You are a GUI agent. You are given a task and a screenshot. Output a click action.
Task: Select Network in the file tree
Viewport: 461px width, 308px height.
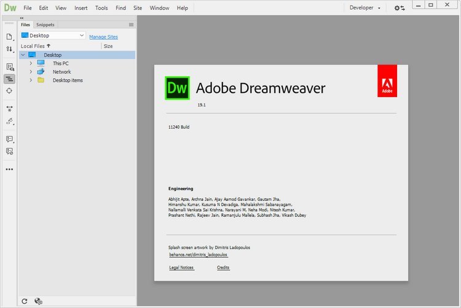point(61,72)
